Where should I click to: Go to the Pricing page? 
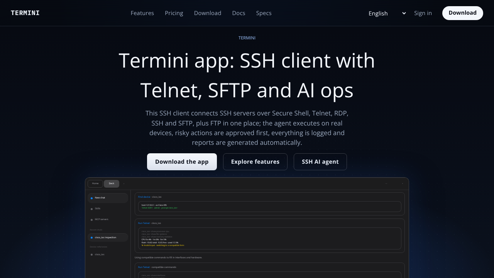(x=174, y=13)
